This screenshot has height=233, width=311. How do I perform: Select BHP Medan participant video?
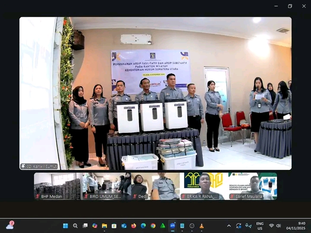point(58,186)
